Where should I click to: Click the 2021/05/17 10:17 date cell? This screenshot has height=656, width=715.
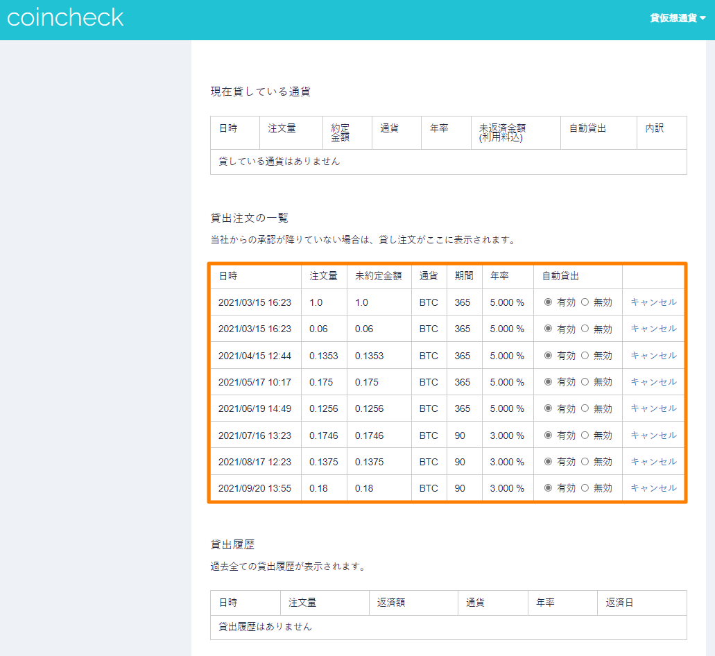tap(255, 382)
